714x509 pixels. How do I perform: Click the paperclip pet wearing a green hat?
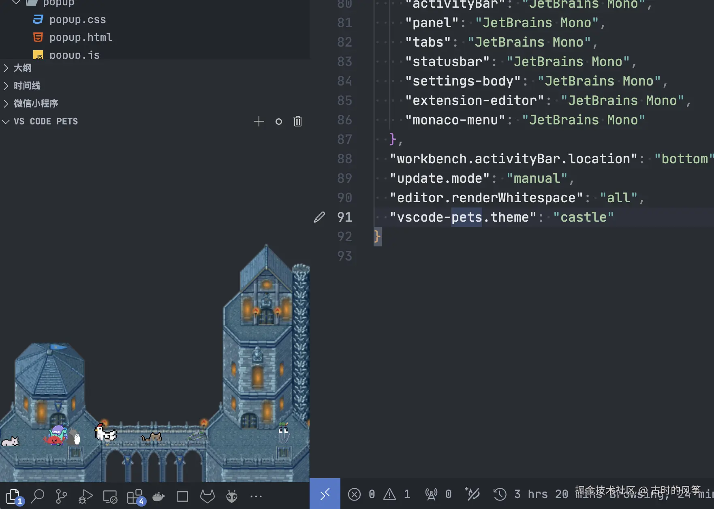pyautogui.click(x=284, y=432)
